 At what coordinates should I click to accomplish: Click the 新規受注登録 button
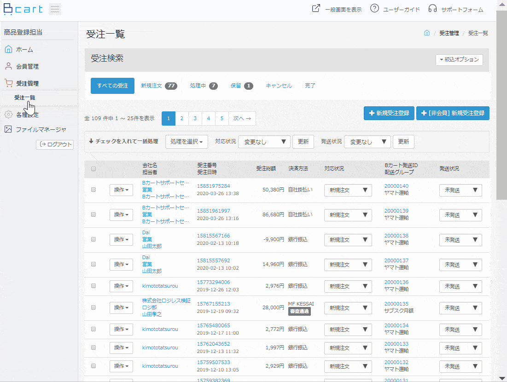pos(389,113)
